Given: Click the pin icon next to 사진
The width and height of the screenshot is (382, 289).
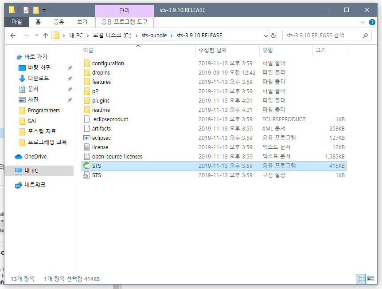Looking at the screenshot, I should pos(70,100).
